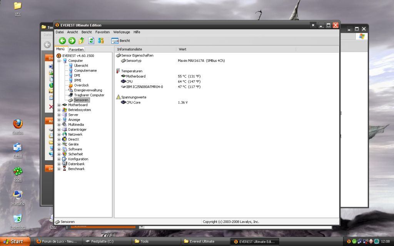Click the back button in Tools window
Screen dimensions: 394x246
(47, 45)
